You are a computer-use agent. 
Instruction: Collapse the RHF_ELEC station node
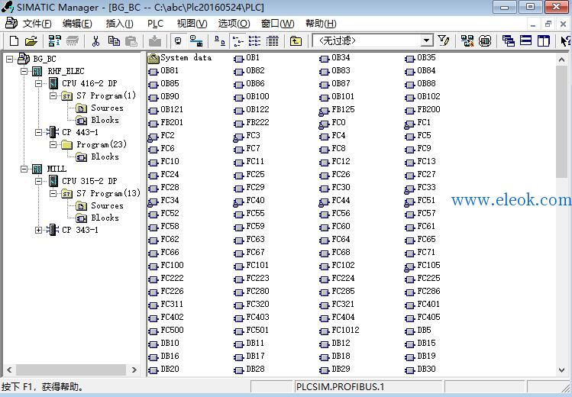click(24, 71)
